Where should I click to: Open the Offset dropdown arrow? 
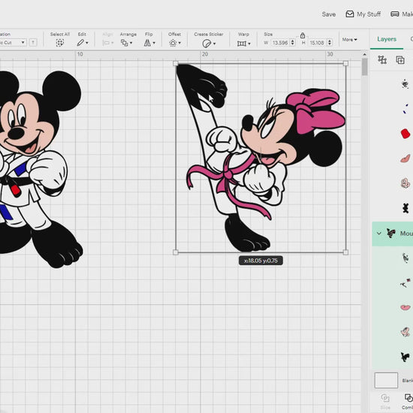pos(179,43)
